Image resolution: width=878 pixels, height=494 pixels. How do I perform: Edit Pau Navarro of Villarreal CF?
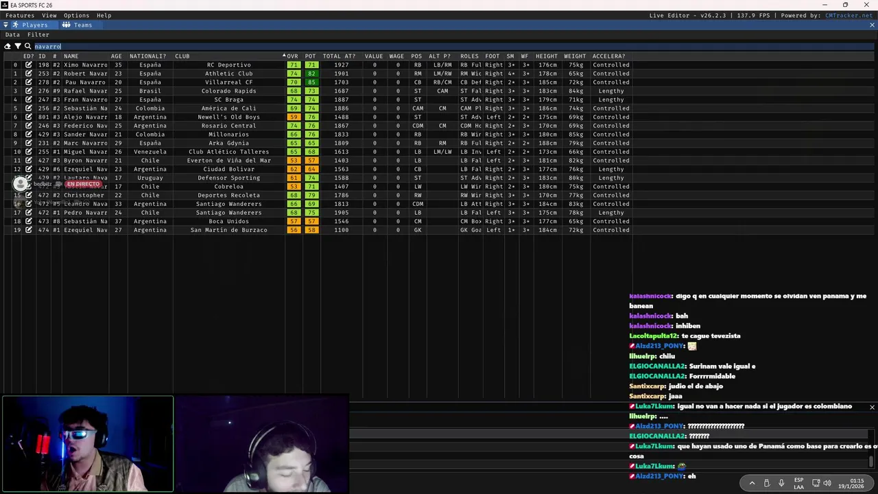click(29, 82)
